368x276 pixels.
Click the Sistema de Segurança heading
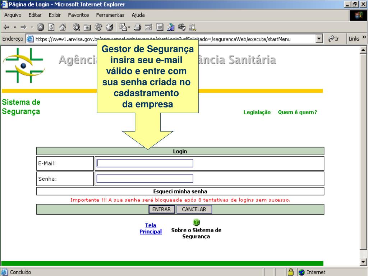[21, 107]
